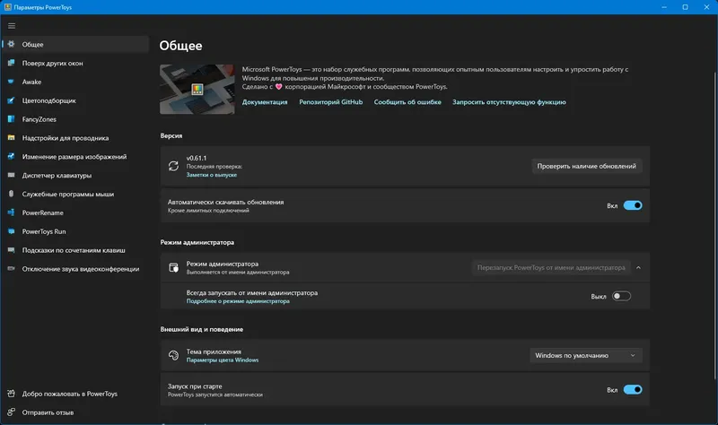
Task: Click PowerToys app icon in title bar
Action: pos(8,7)
